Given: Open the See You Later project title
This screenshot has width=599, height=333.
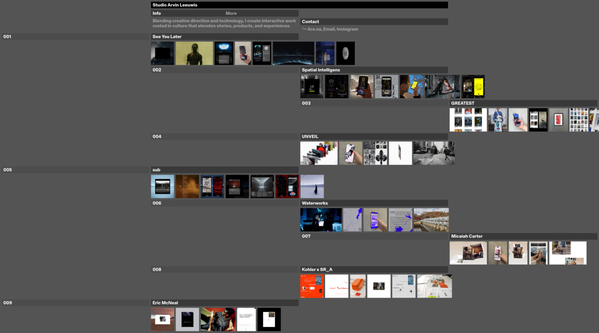Looking at the screenshot, I should tap(167, 37).
